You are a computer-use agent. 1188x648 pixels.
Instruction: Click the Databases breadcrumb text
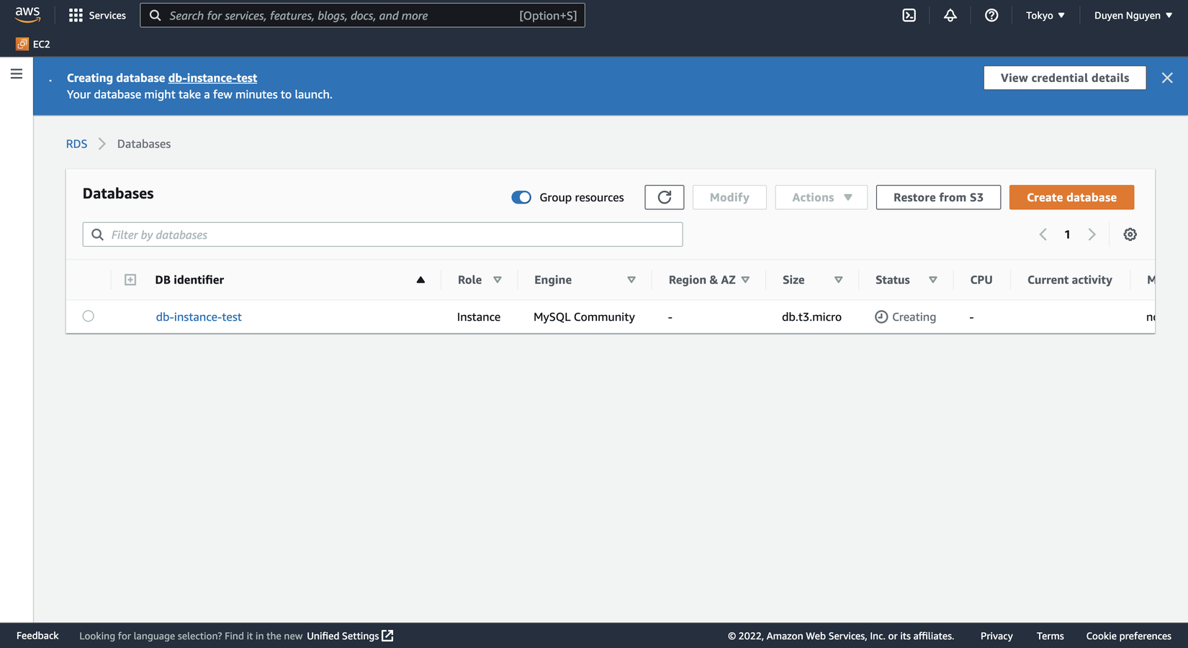pyautogui.click(x=144, y=144)
